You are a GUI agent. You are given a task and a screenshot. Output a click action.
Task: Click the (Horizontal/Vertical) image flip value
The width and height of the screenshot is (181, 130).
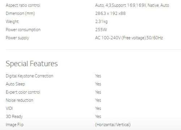113,125
